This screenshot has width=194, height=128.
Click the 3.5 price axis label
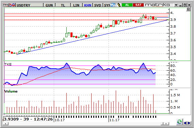point(173,47)
